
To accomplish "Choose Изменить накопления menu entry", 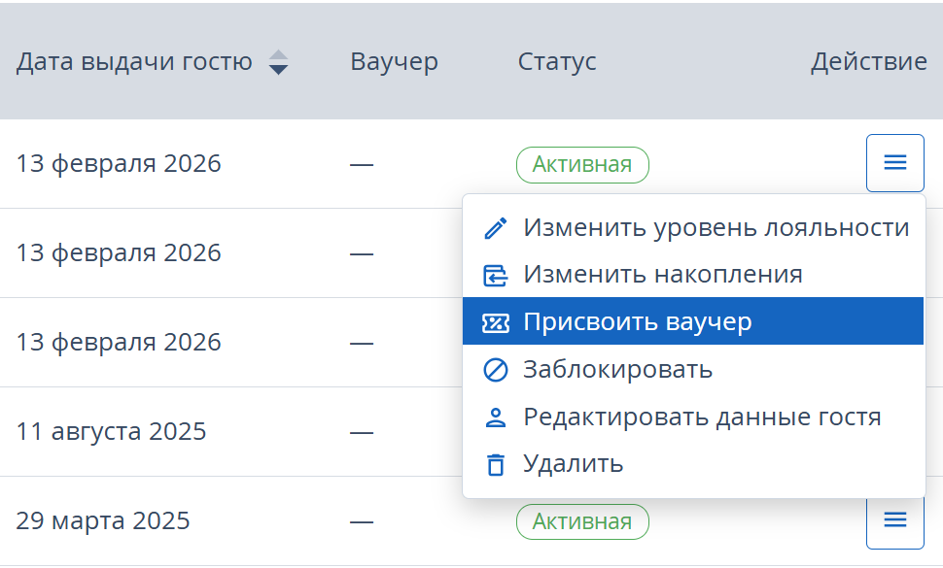I will [x=693, y=275].
